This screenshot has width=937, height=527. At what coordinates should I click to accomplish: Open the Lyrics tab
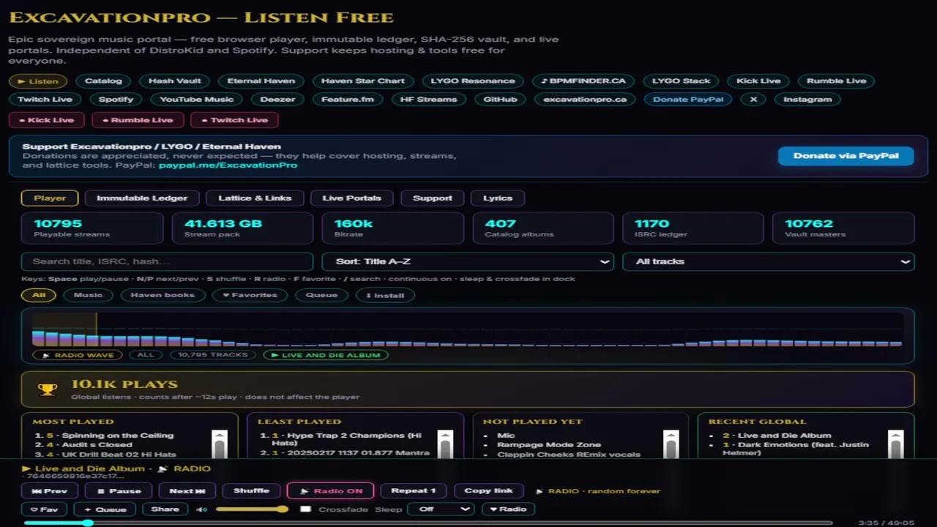[x=498, y=198]
